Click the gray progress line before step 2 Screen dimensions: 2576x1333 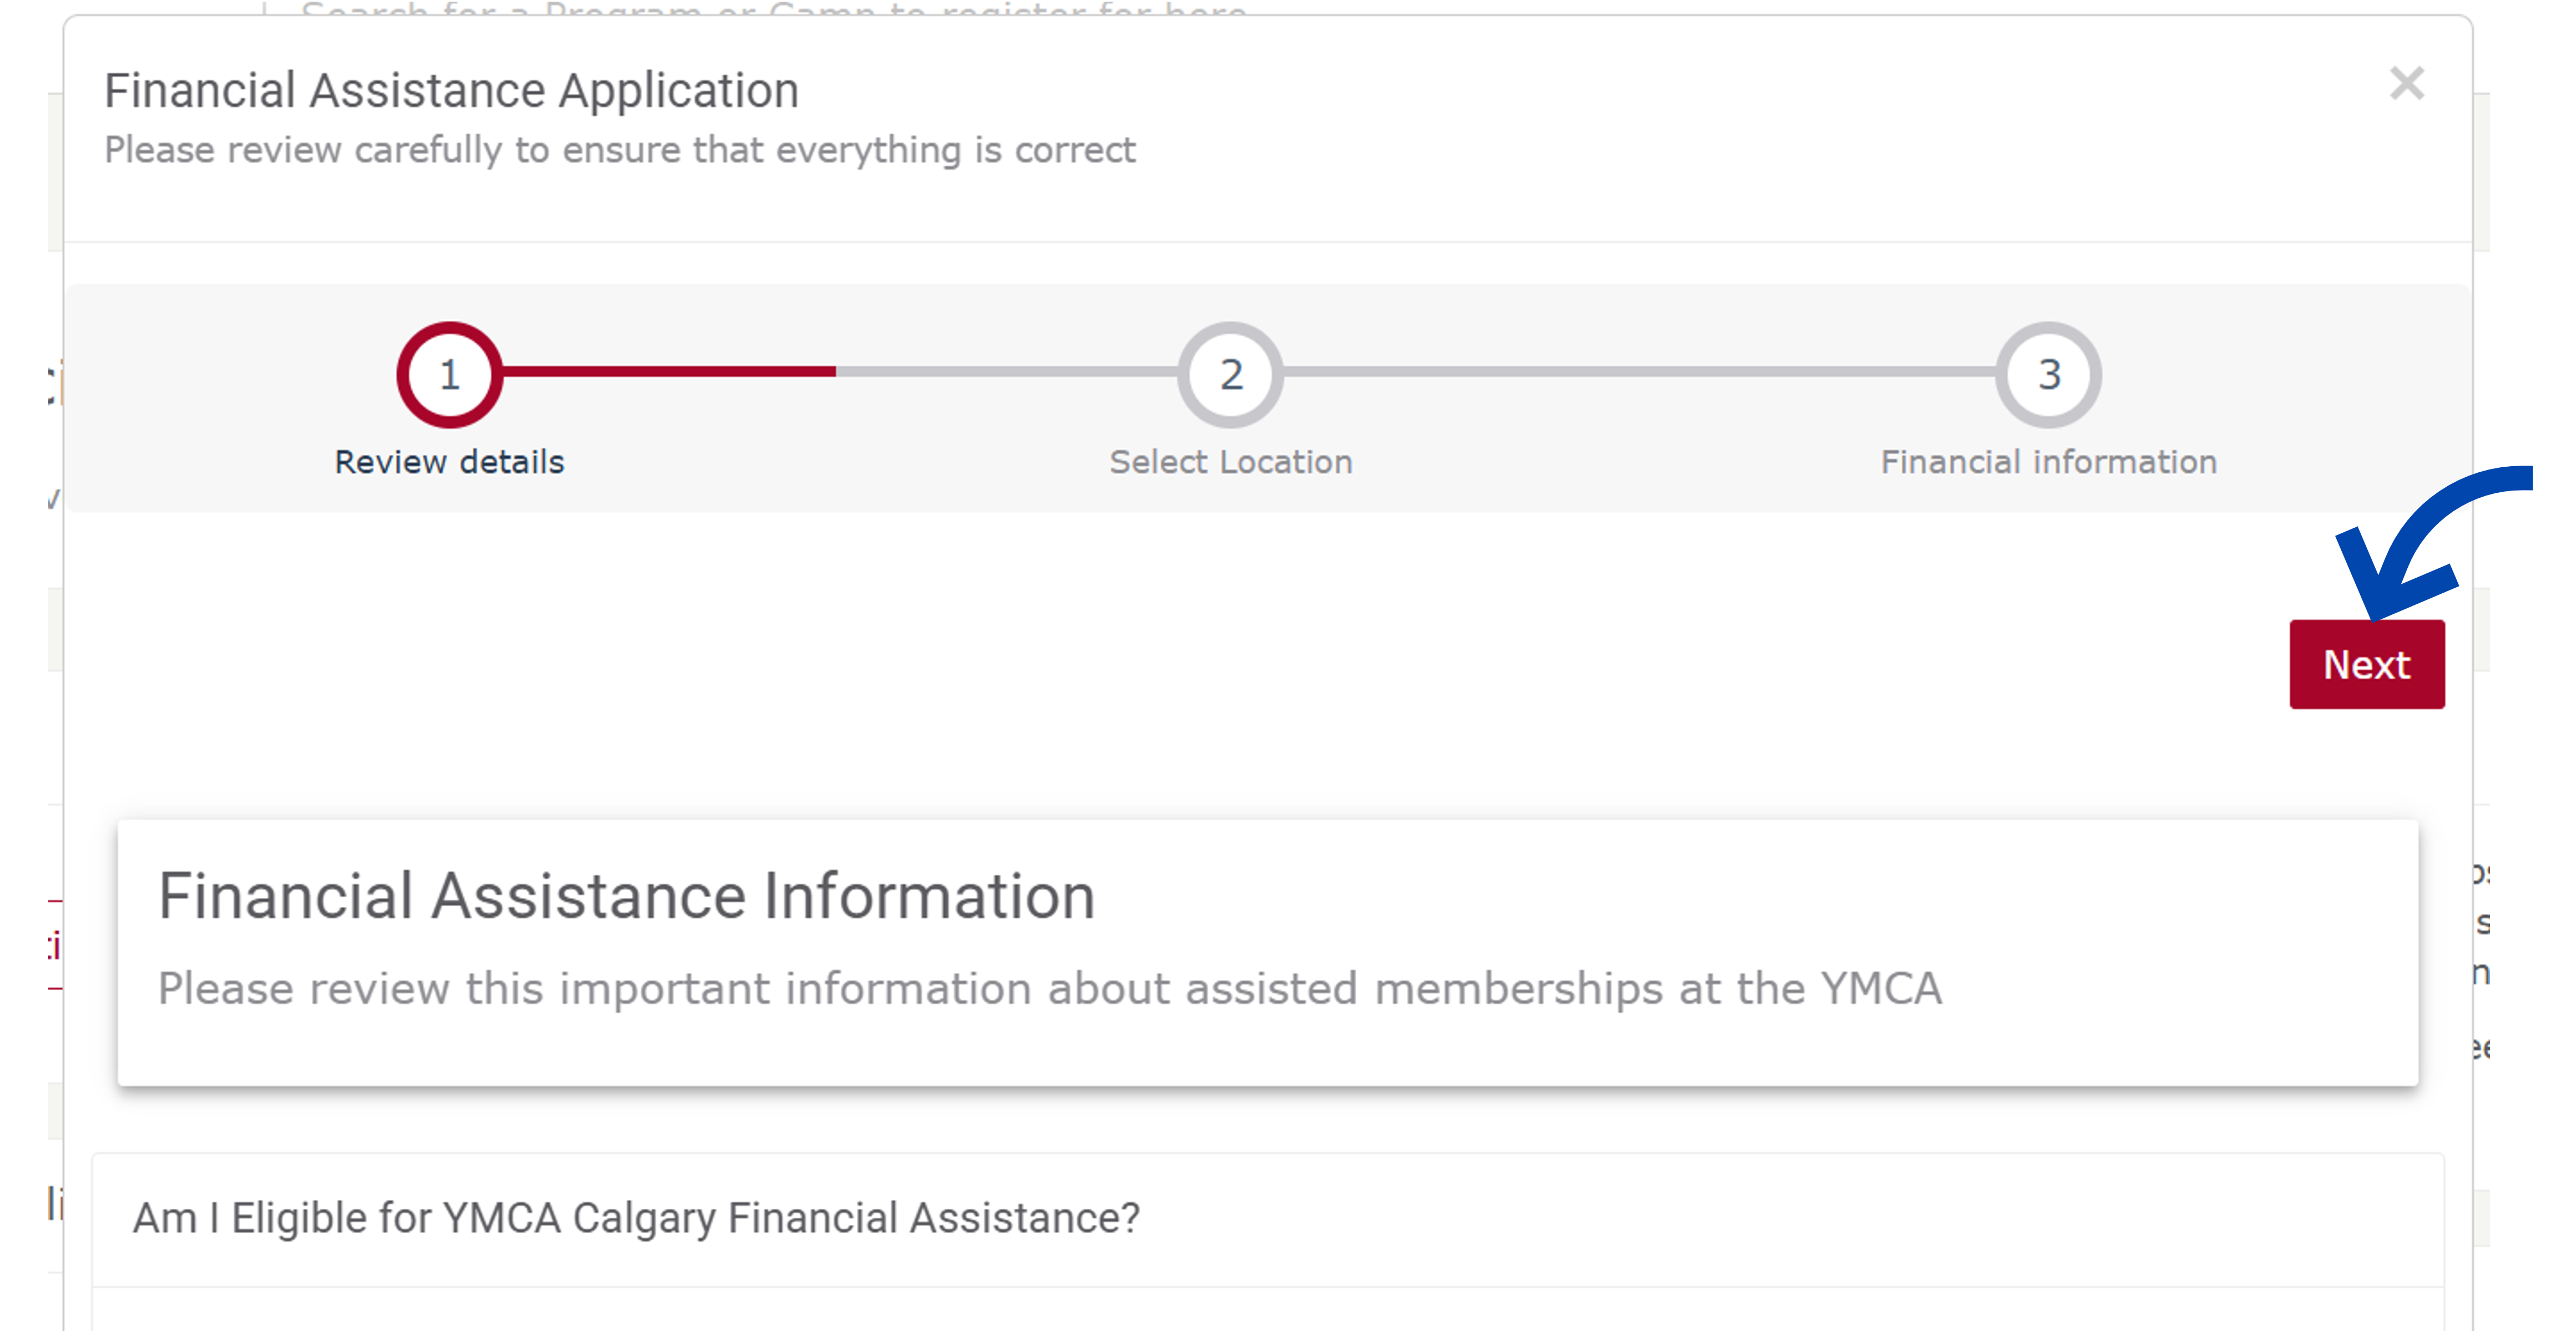point(1005,371)
